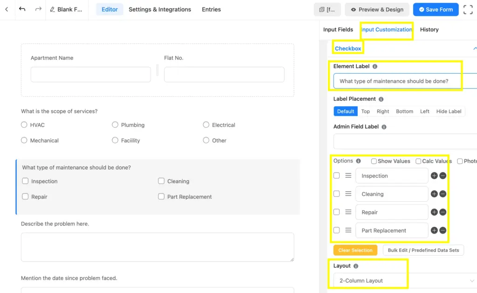Check the Show Values checkbox
The width and height of the screenshot is (477, 293).
pos(374,161)
